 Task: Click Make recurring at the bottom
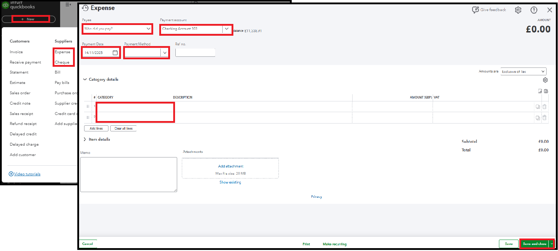click(x=335, y=244)
